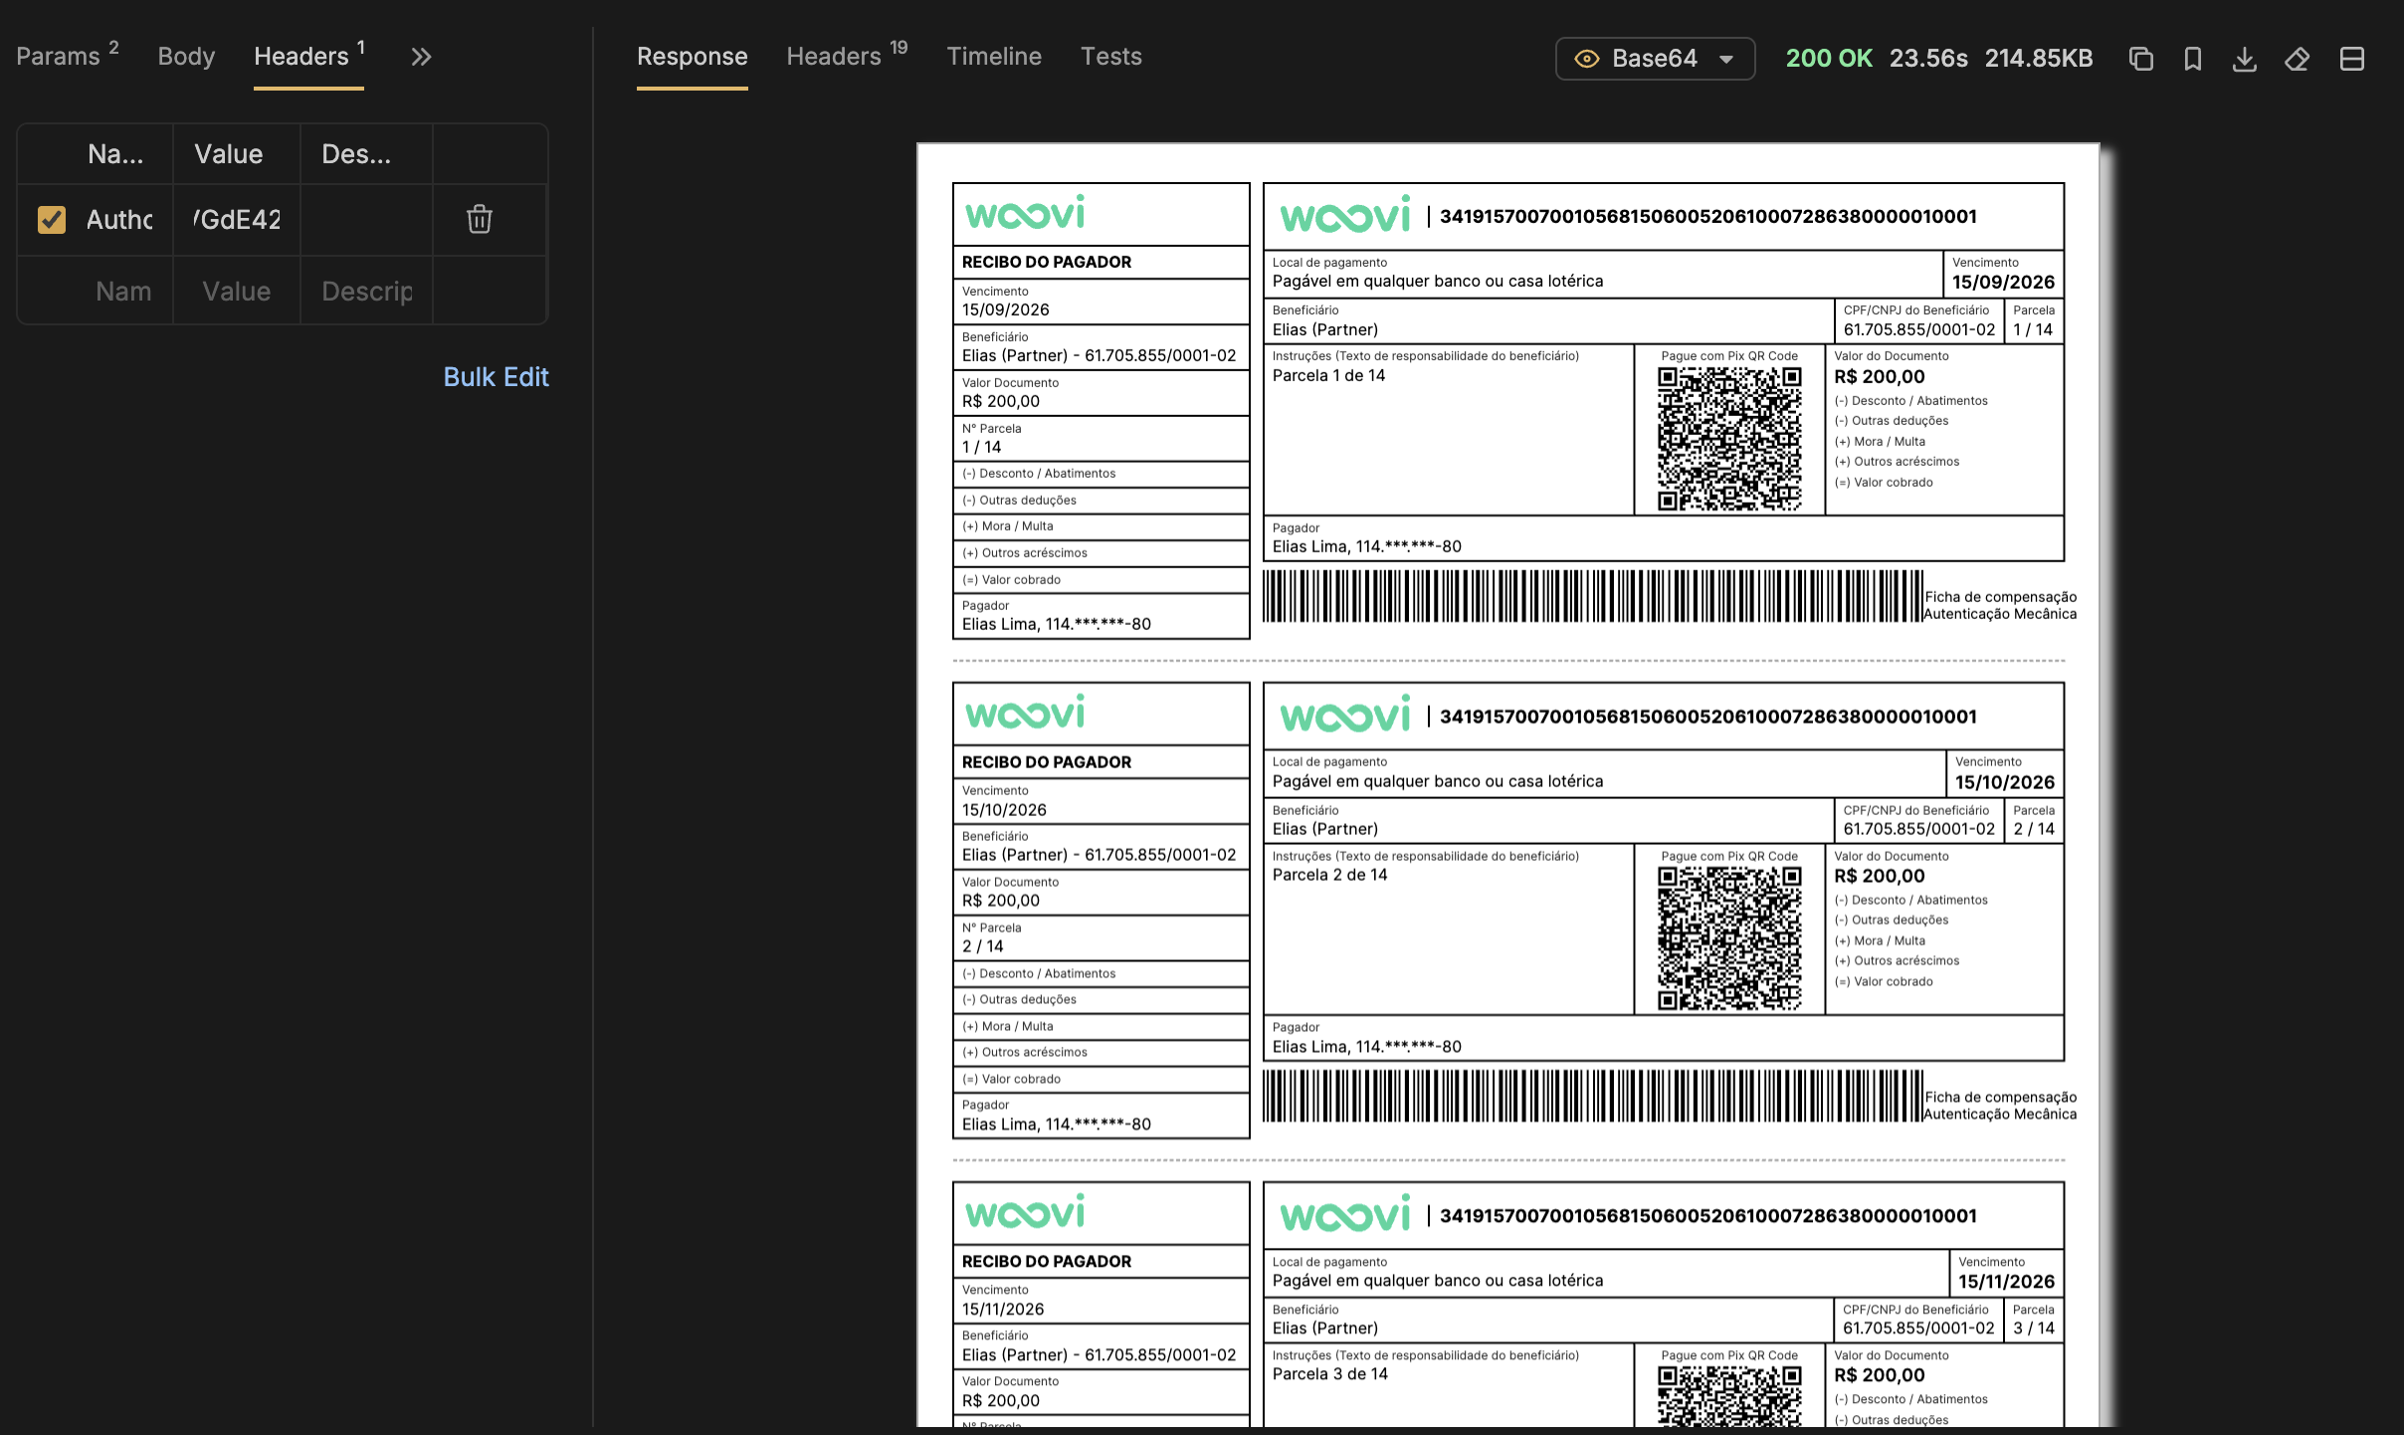
Task: Open the response Headers tab
Action: point(846,57)
